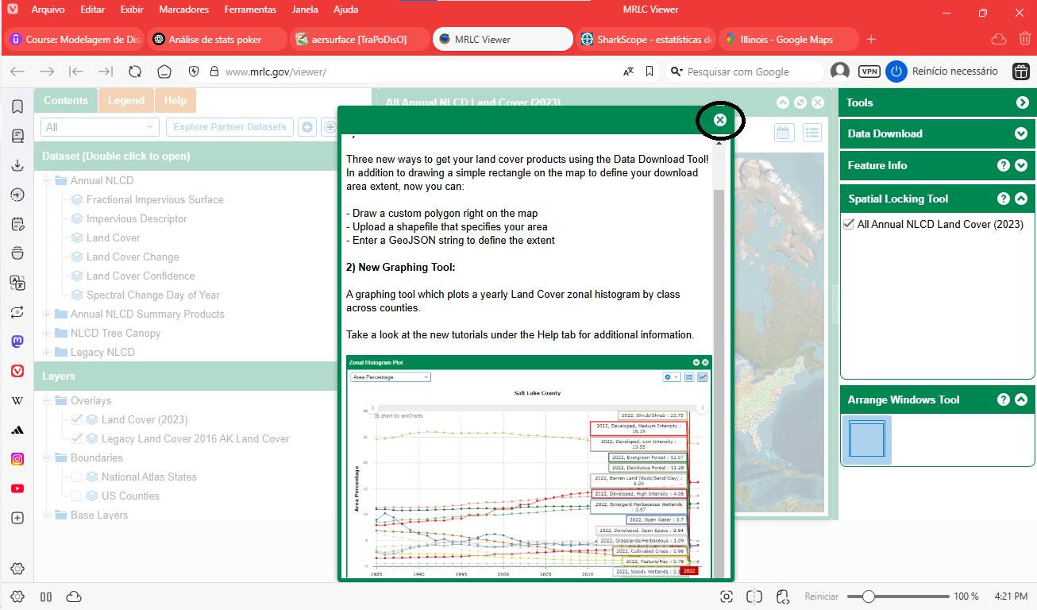Open Vivaldi bookmarks panel
This screenshot has height=610, width=1037.
click(17, 106)
